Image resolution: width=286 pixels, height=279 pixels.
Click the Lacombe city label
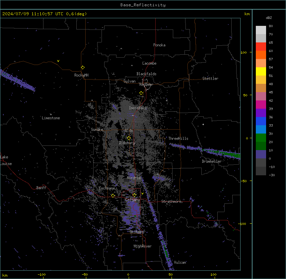point(149,63)
